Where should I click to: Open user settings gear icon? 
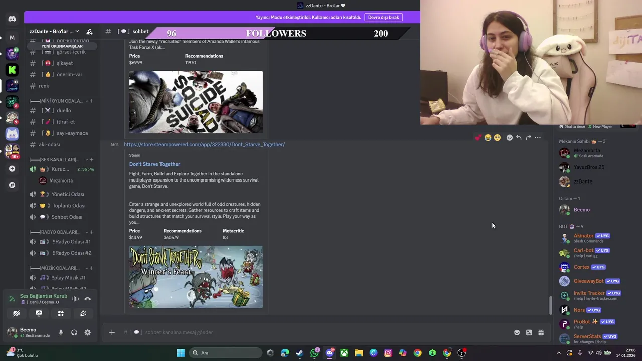88,332
